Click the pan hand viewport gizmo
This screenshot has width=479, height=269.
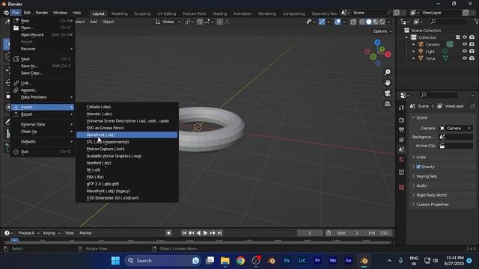[x=388, y=83]
